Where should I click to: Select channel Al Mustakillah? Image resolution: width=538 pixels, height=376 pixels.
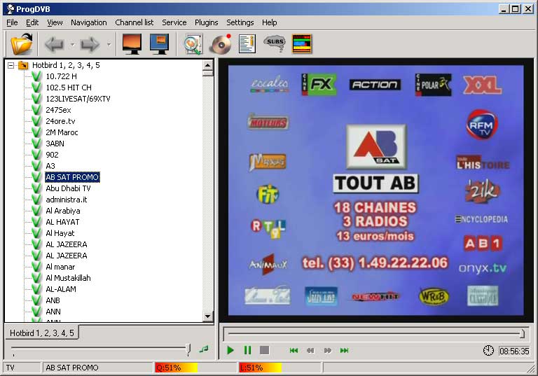[x=68, y=278]
